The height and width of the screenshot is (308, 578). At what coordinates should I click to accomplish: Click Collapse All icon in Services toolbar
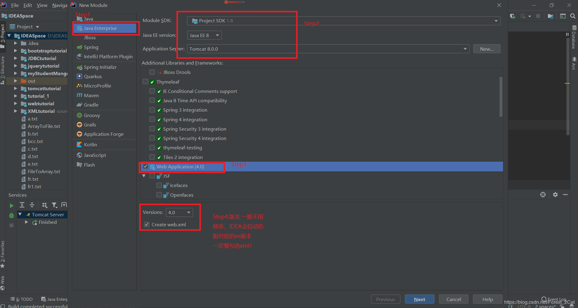(32, 205)
